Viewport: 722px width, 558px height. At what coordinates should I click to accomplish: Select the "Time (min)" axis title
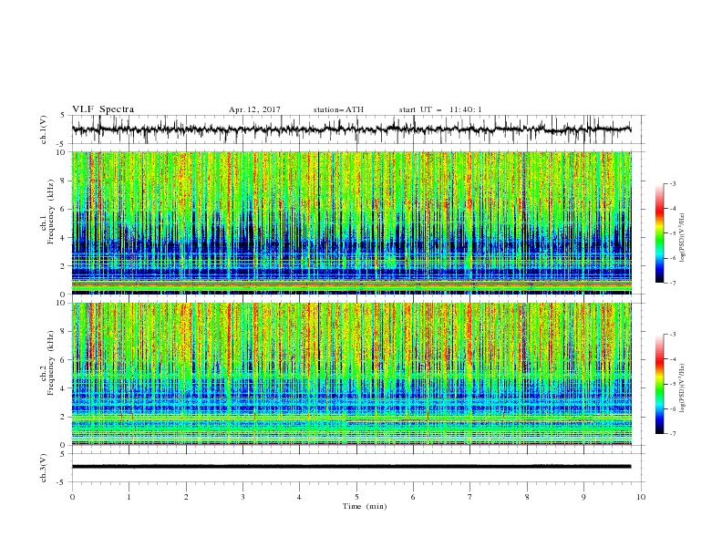click(x=365, y=506)
